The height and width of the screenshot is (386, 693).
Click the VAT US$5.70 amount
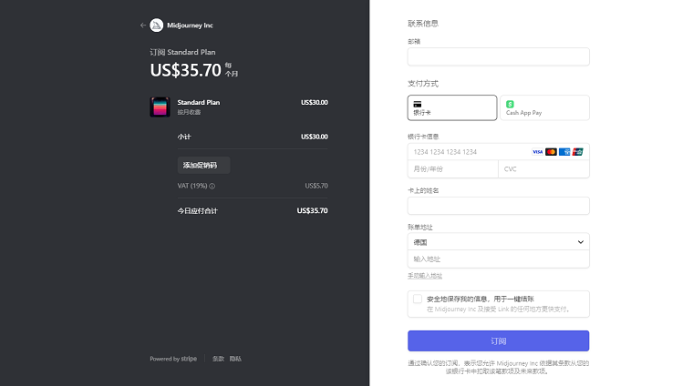pos(316,186)
